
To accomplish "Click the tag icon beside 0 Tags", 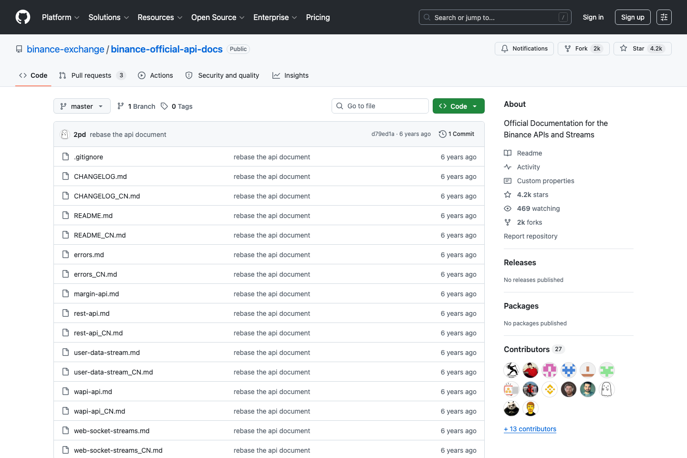I will click(x=164, y=106).
